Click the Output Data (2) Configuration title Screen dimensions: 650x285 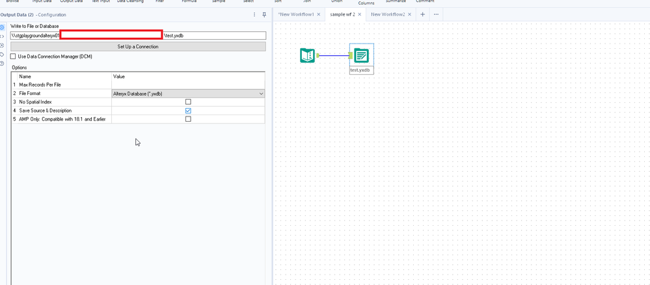[33, 15]
